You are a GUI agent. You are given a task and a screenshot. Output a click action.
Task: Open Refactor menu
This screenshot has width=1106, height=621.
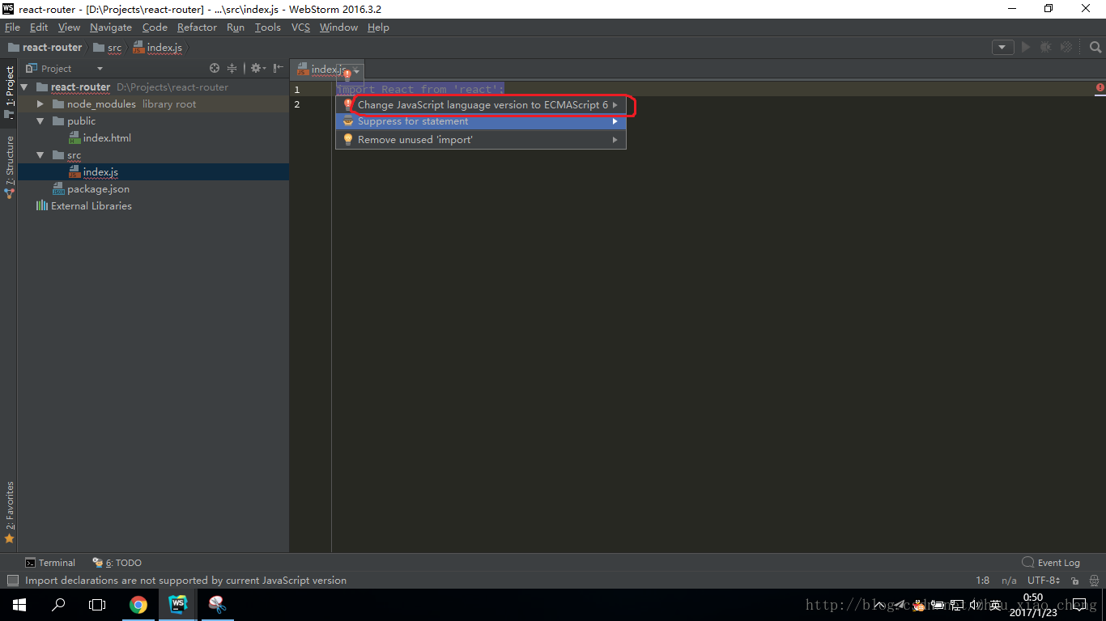(x=198, y=27)
